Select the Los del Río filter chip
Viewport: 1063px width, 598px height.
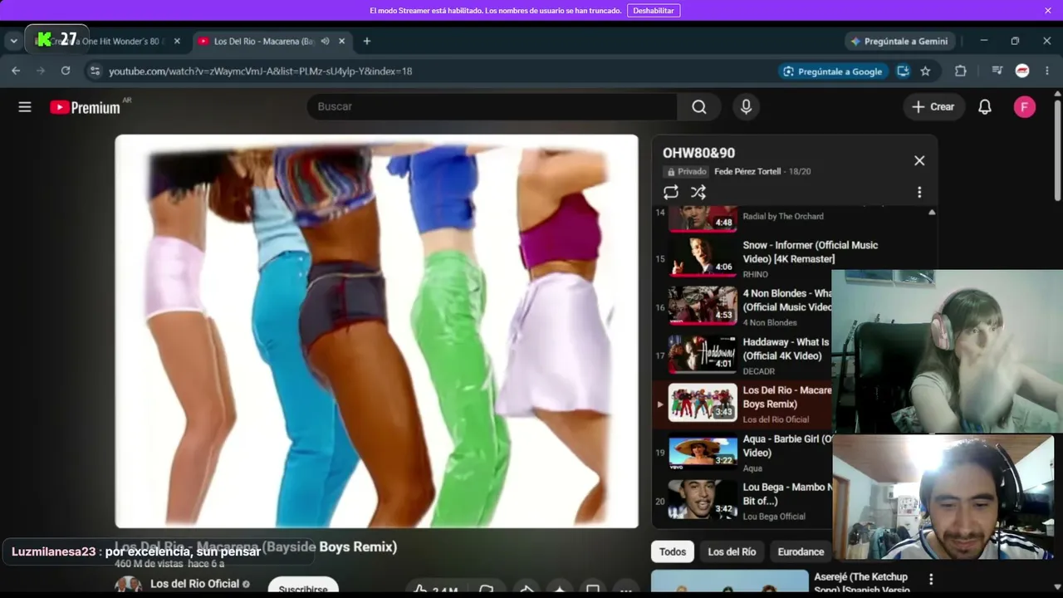click(x=732, y=551)
